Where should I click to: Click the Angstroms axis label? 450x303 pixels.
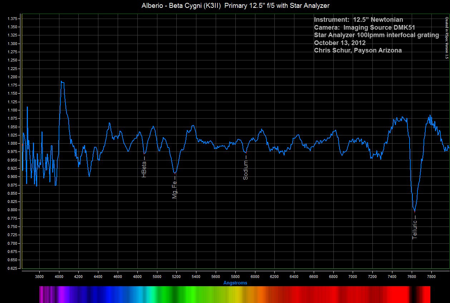[x=235, y=283]
